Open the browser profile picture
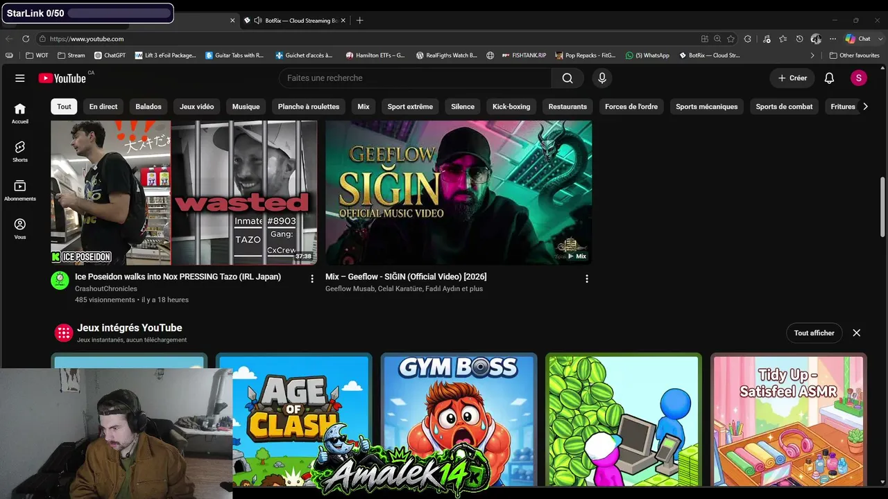The width and height of the screenshot is (888, 499). 816,39
